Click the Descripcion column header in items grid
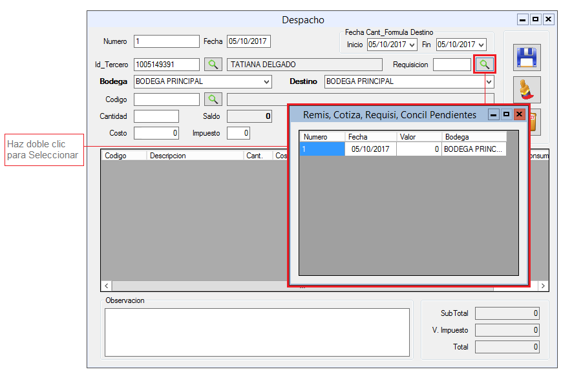 pos(194,156)
